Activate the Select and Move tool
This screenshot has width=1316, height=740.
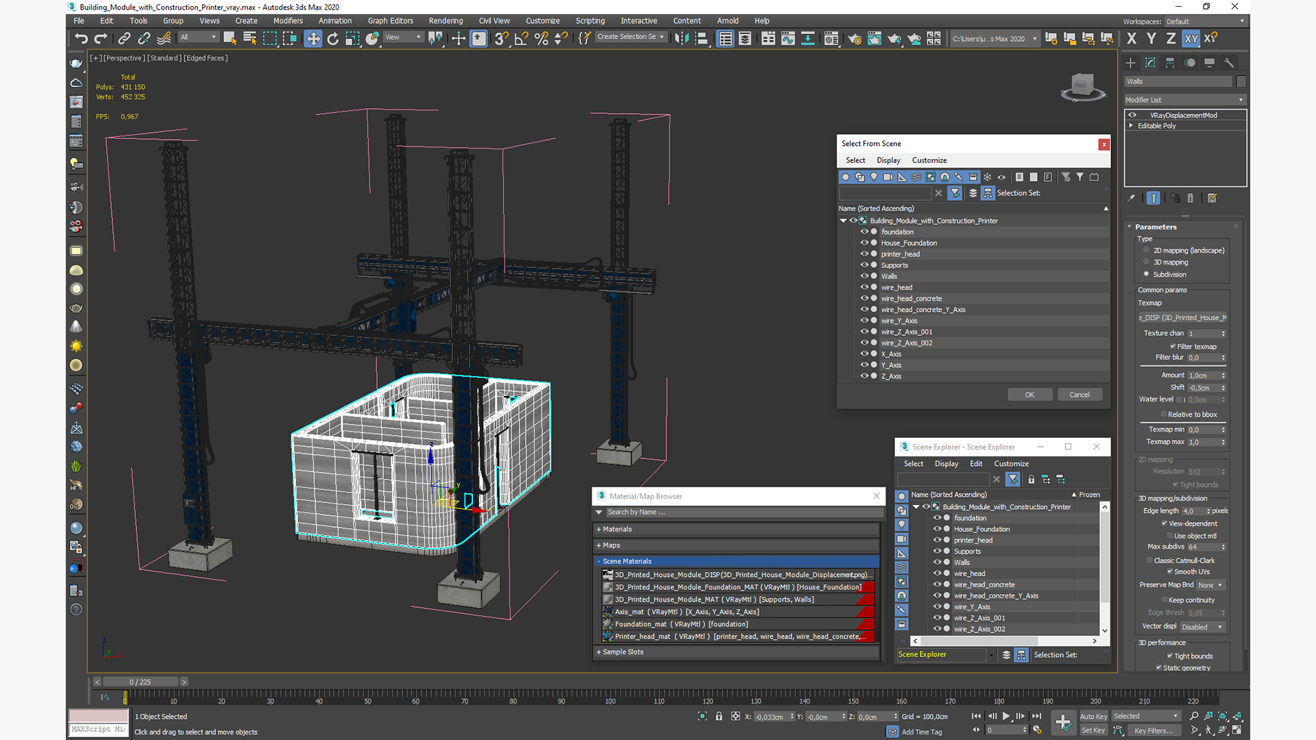(313, 39)
